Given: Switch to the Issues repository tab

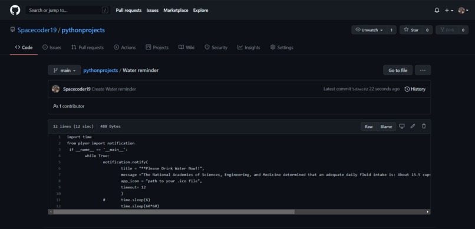Looking at the screenshot, I should tap(52, 48).
